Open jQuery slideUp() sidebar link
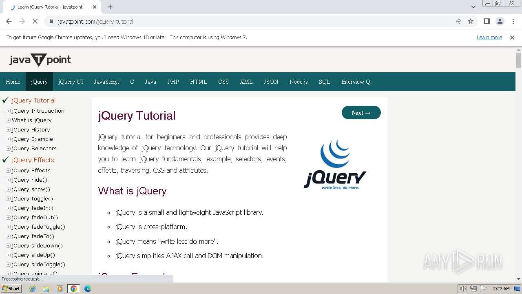This screenshot has width=522, height=294. [33, 255]
